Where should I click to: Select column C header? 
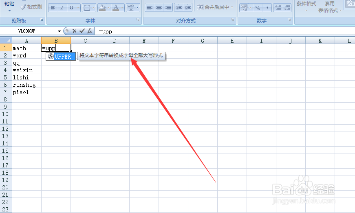pyautogui.click(x=85, y=41)
